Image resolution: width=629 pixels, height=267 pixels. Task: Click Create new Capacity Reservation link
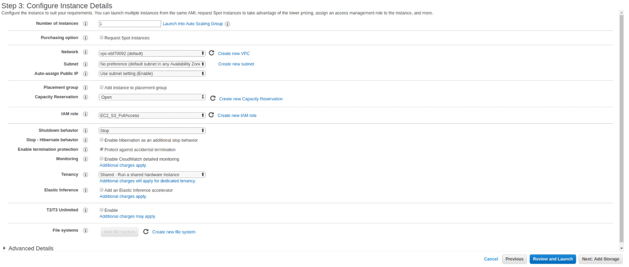point(251,99)
